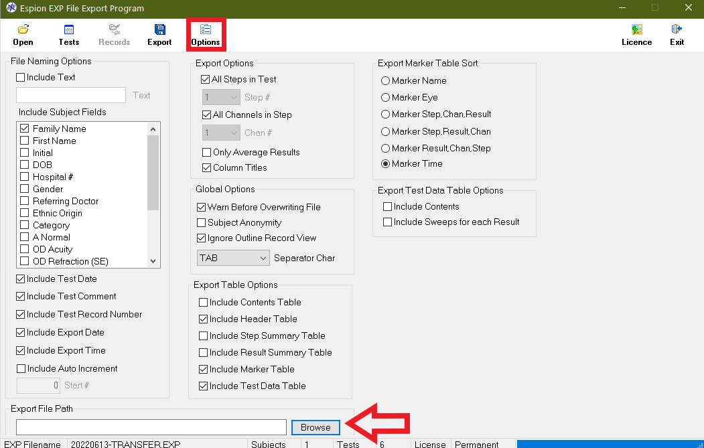Image resolution: width=704 pixels, height=448 pixels.
Task: Toggle All Channels in Step checkbox
Action: [206, 115]
